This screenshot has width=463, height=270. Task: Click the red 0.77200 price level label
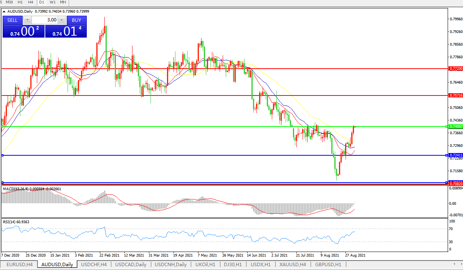(x=455, y=69)
